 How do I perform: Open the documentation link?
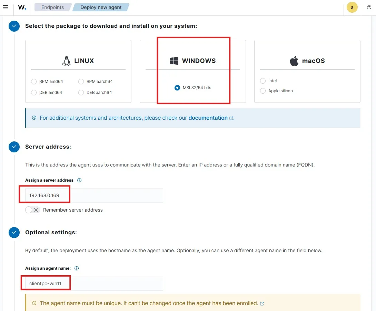tap(208, 118)
